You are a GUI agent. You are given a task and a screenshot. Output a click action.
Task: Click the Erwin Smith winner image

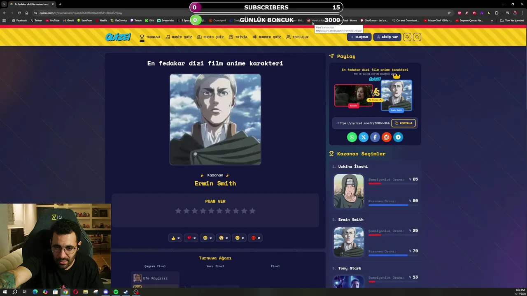[215, 120]
